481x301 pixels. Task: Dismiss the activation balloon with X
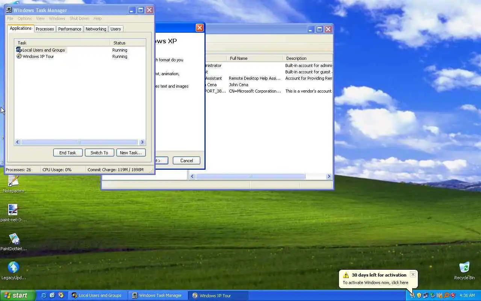[x=413, y=274]
